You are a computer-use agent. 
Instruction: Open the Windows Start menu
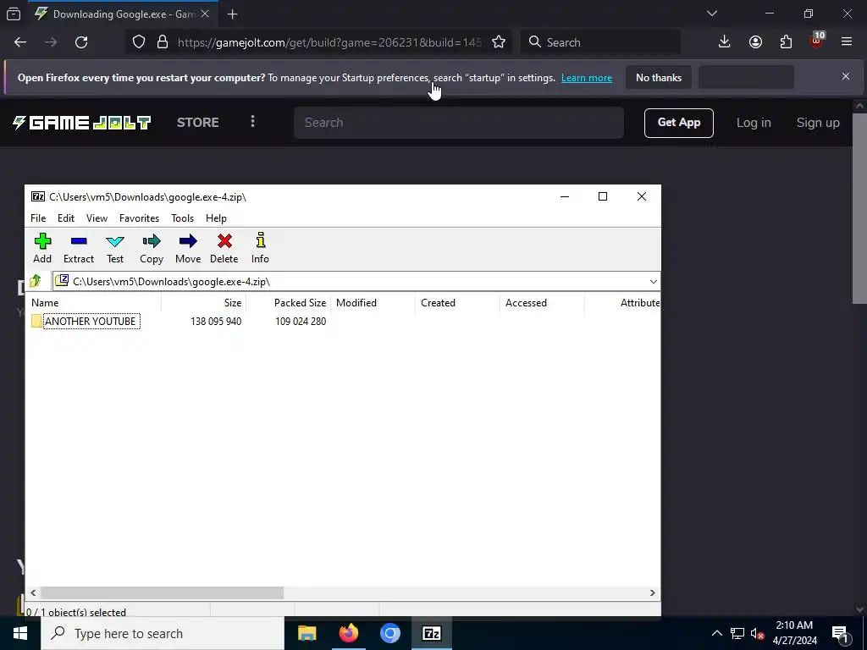(x=20, y=633)
